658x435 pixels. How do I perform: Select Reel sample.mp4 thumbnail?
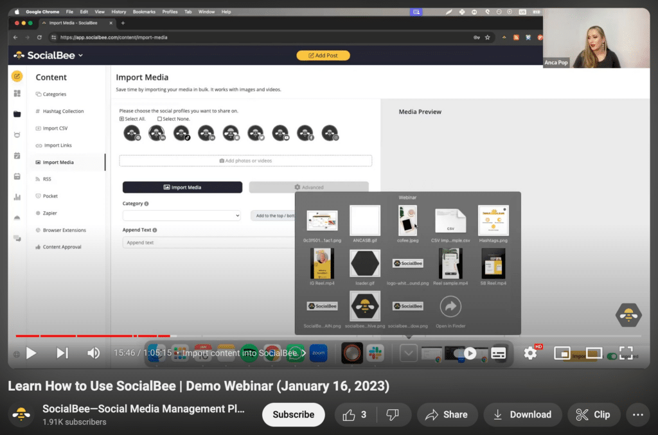[x=450, y=263]
